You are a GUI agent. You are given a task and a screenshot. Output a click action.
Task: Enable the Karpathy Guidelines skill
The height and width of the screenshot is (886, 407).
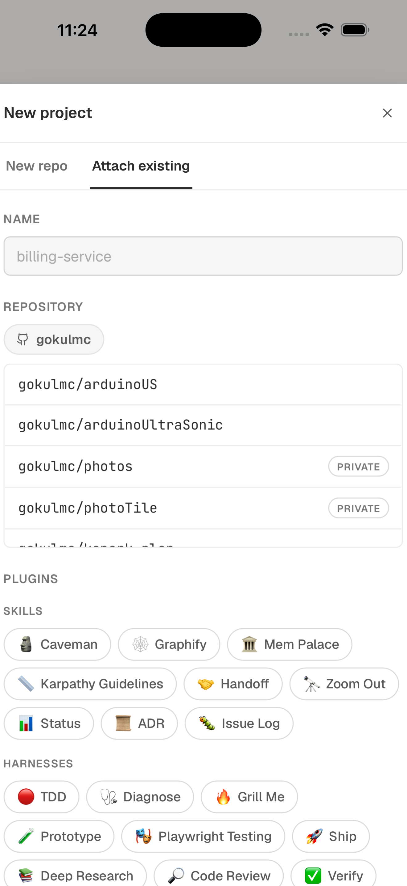pos(90,684)
